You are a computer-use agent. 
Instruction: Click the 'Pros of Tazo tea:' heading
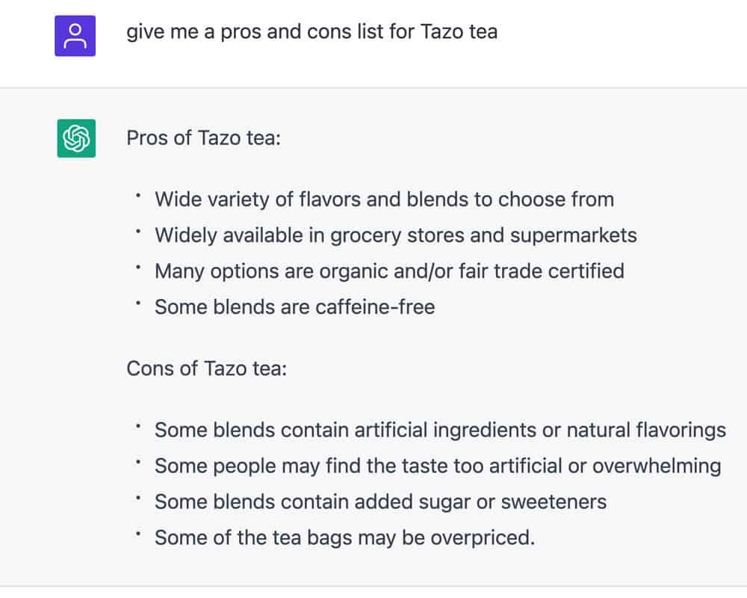click(x=204, y=138)
